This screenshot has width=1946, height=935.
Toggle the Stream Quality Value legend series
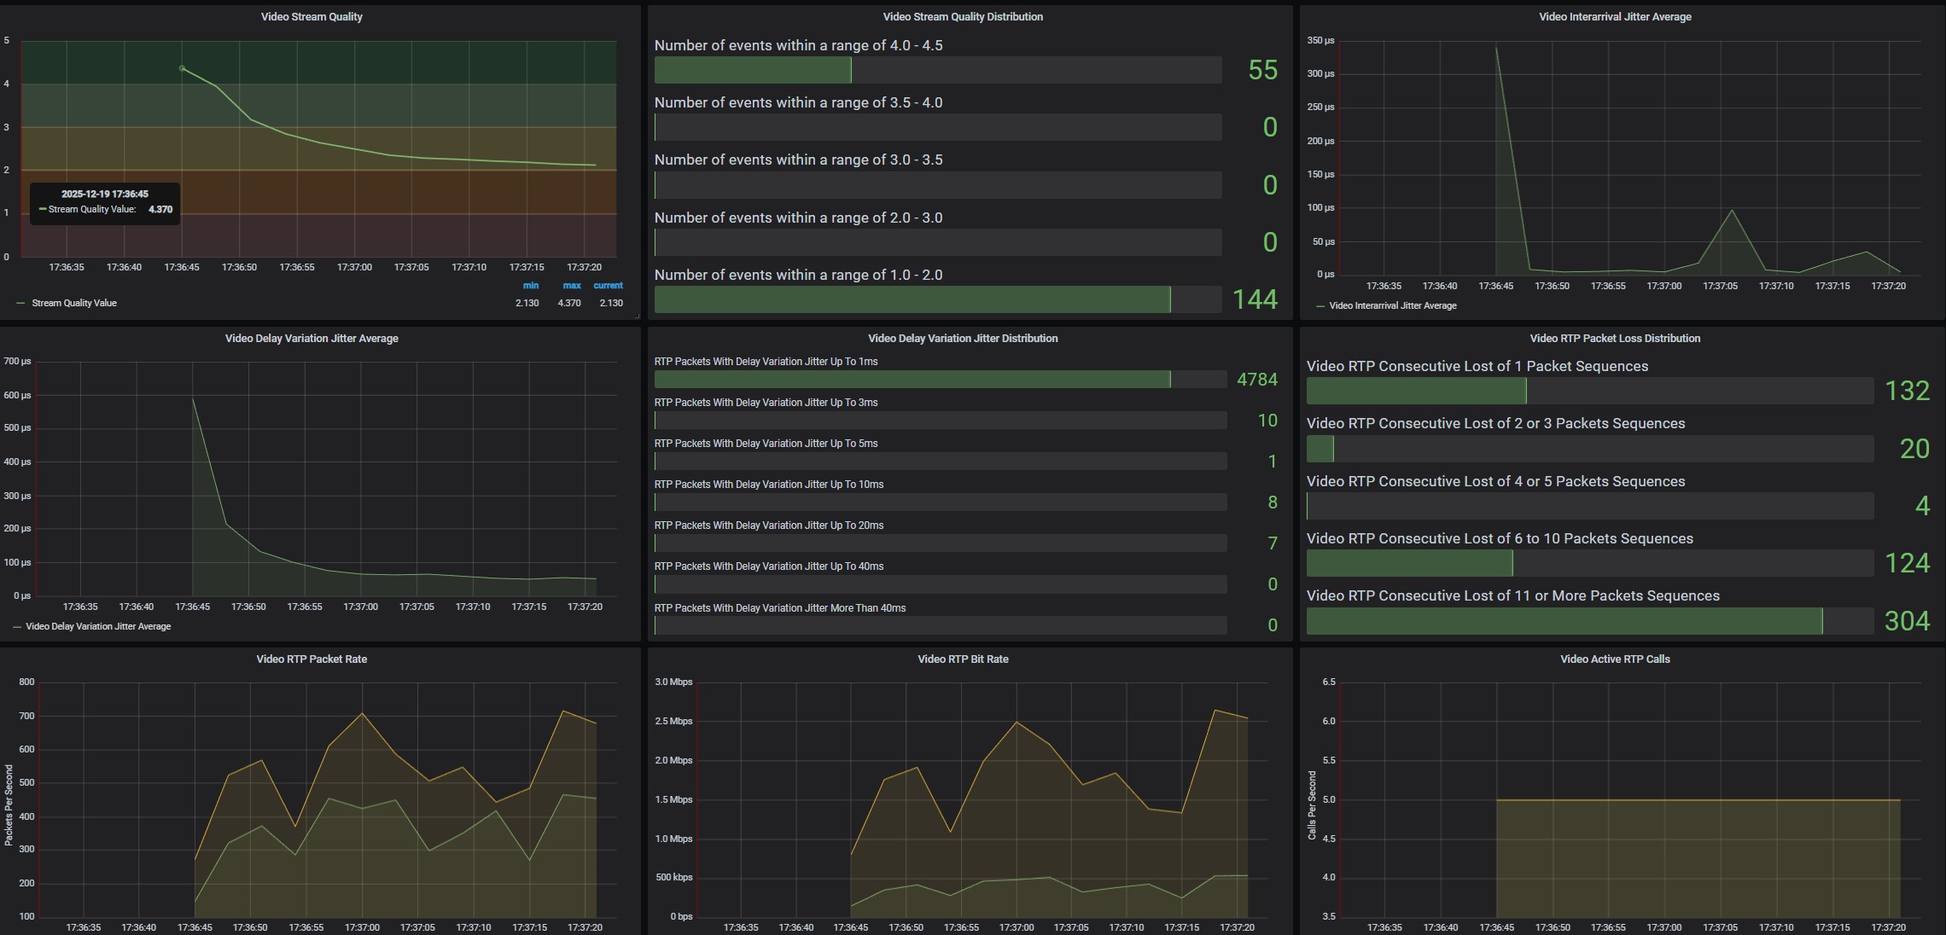[74, 303]
